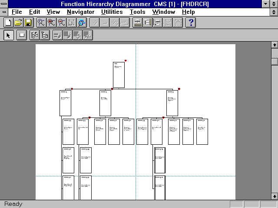The height and width of the screenshot is (208, 278).
Task: Select the root function box at top
Action: click(x=119, y=75)
